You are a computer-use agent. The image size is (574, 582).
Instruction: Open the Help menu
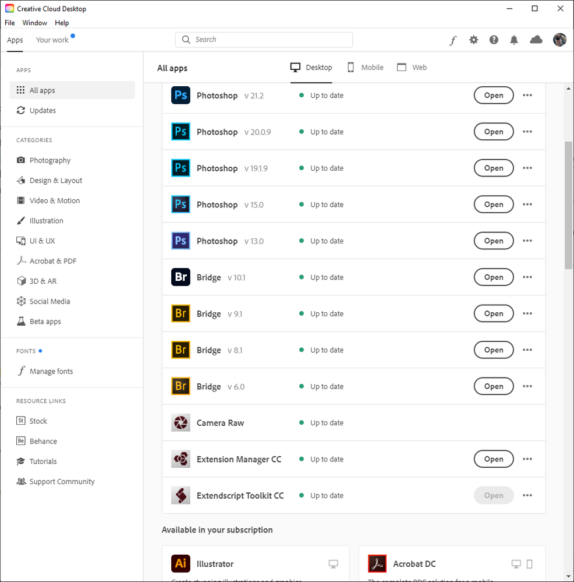click(62, 23)
